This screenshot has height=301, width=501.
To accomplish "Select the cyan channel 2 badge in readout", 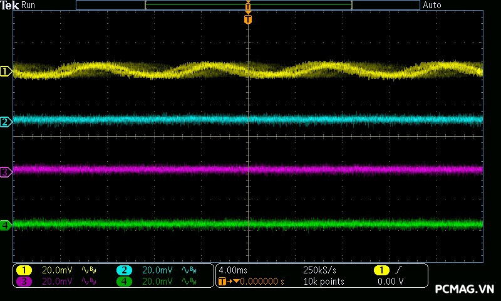I will [x=125, y=270].
